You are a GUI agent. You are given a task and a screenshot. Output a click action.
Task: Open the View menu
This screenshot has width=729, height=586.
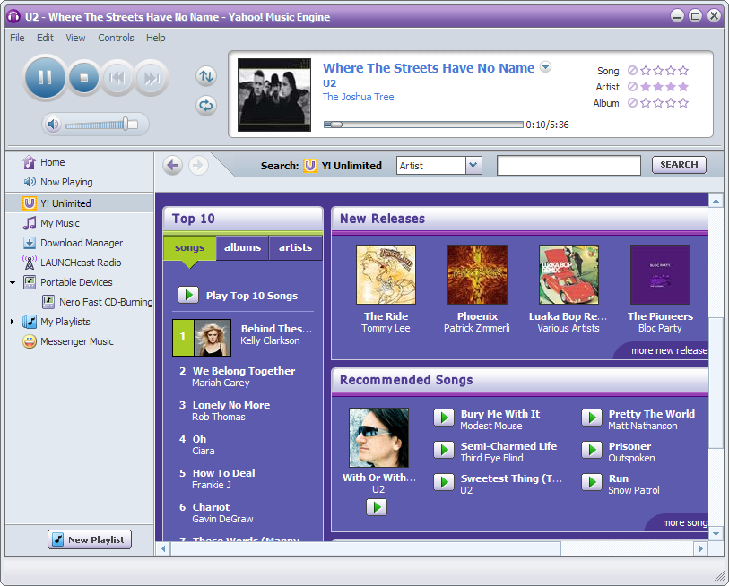click(x=75, y=38)
